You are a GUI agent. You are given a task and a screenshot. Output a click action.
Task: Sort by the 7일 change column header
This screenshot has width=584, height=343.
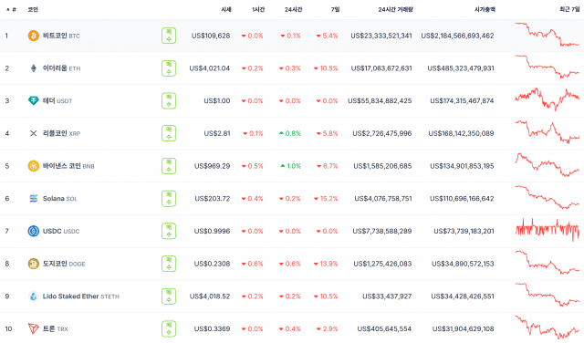click(335, 10)
